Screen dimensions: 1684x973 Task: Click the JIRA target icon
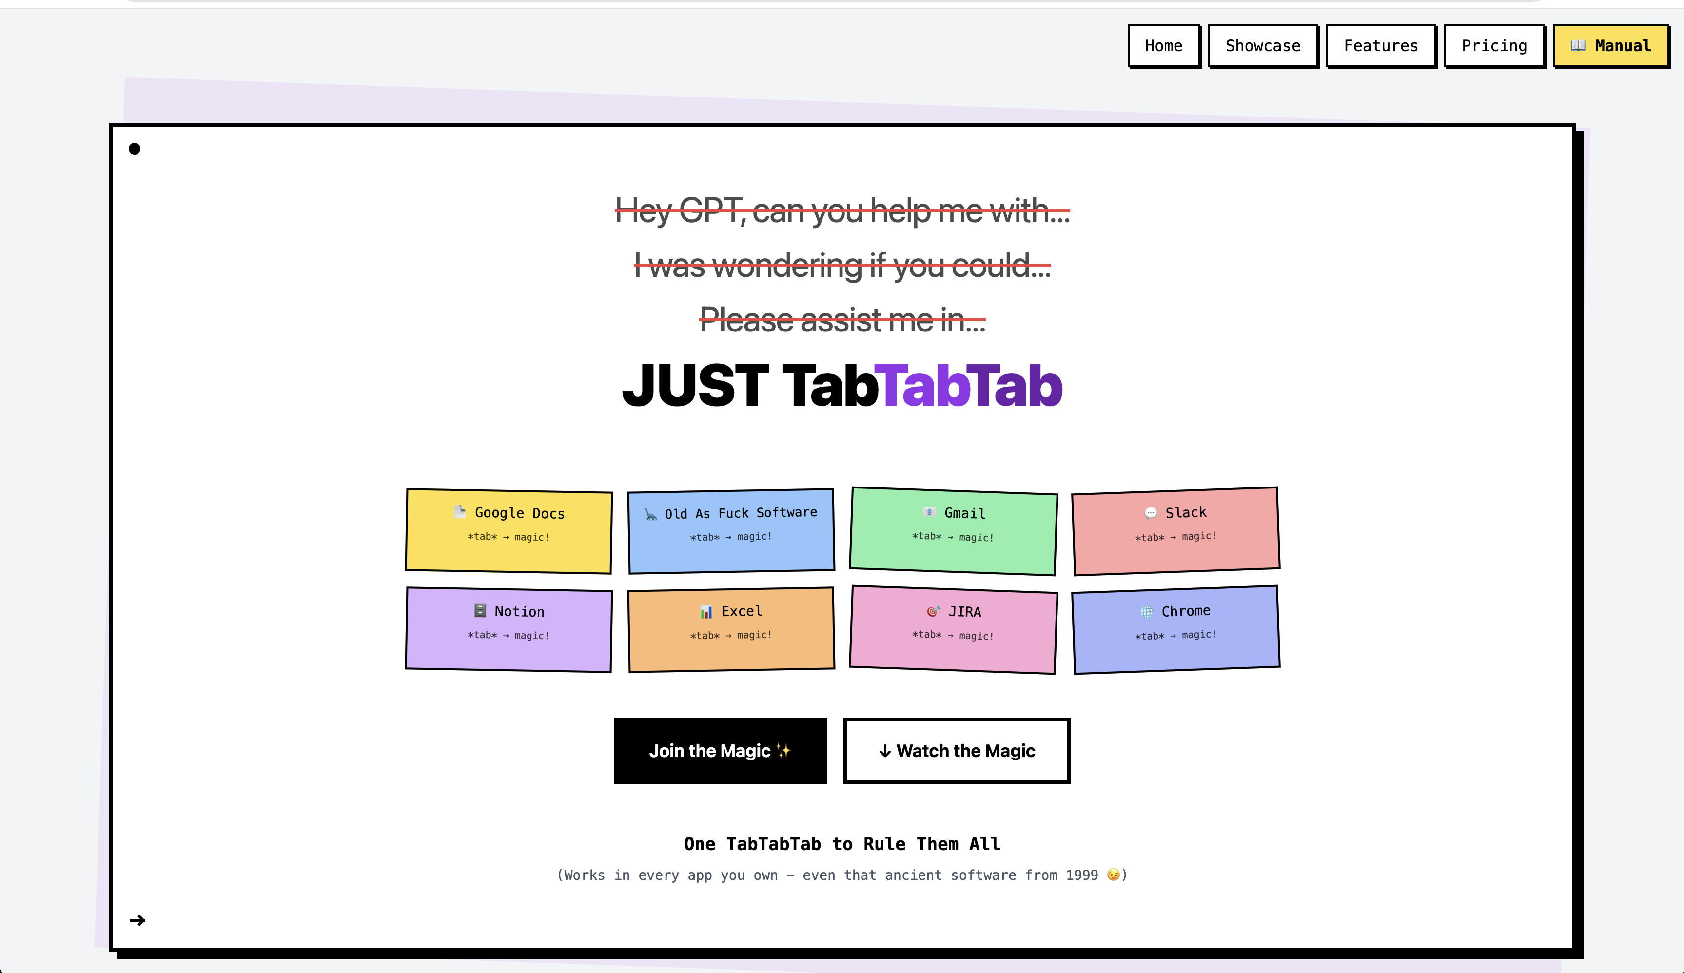[933, 611]
